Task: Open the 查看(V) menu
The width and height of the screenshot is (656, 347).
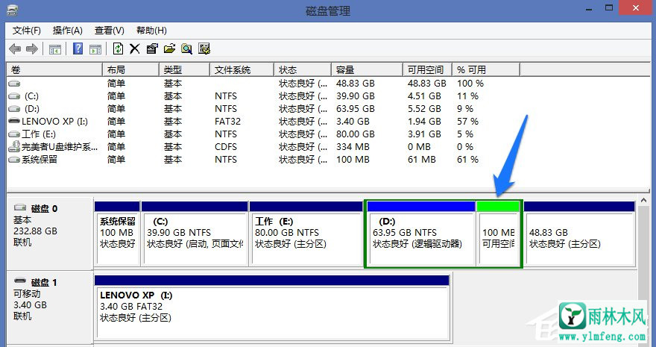Action: point(110,31)
